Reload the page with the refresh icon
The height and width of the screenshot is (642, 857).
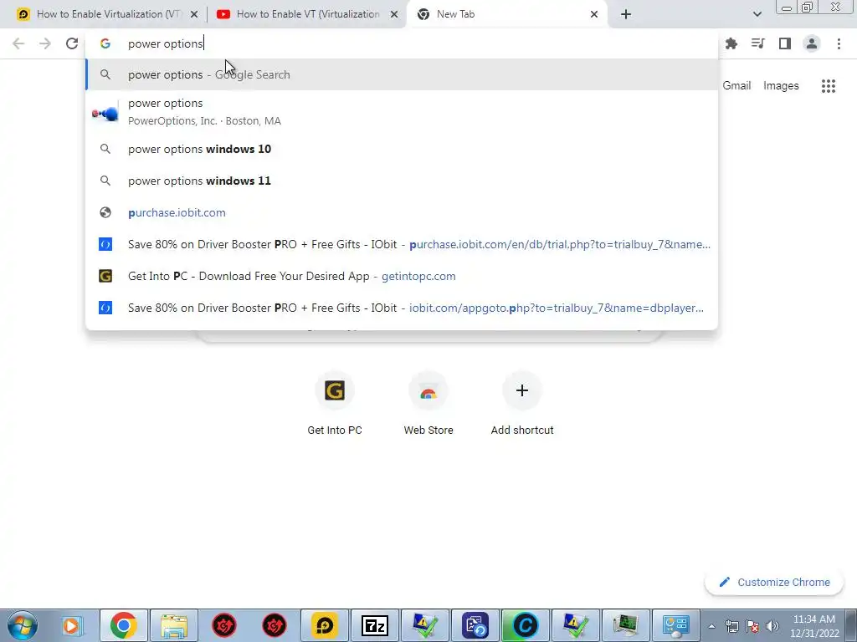click(72, 43)
